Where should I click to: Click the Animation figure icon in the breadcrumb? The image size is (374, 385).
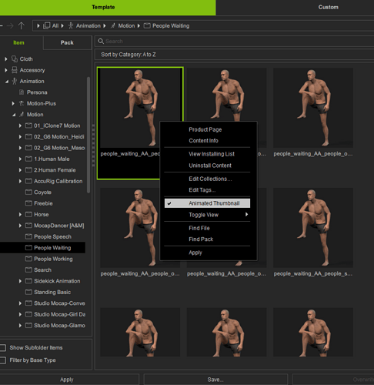71,25
